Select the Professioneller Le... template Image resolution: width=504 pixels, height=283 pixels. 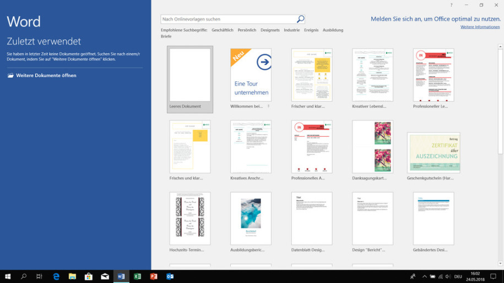pyautogui.click(x=433, y=75)
